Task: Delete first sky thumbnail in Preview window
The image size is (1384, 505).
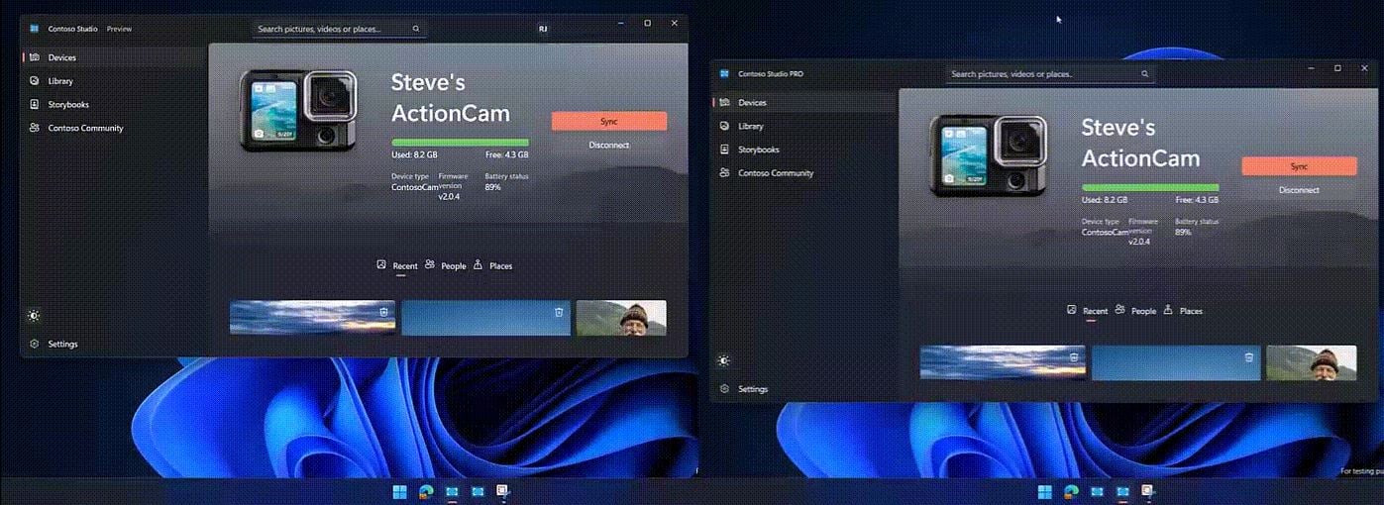Action: 383,312
